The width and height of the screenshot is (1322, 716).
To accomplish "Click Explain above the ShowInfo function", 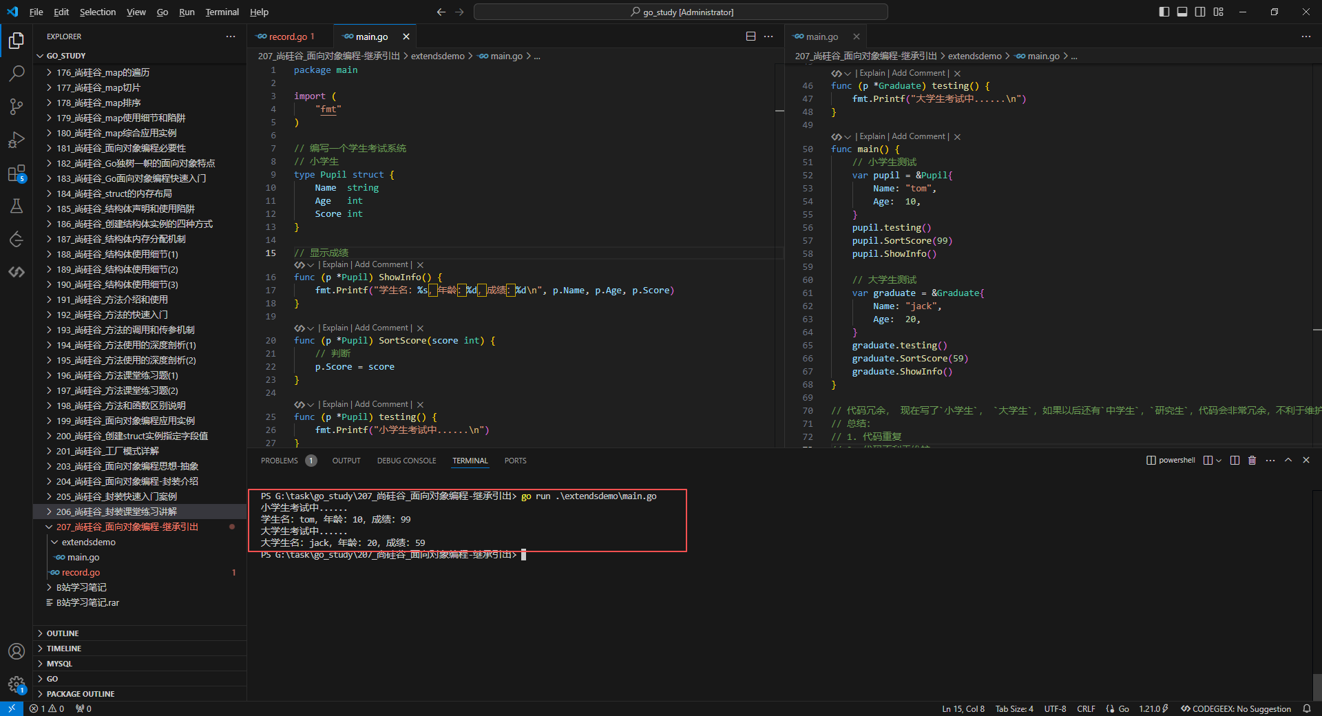I will point(335,264).
